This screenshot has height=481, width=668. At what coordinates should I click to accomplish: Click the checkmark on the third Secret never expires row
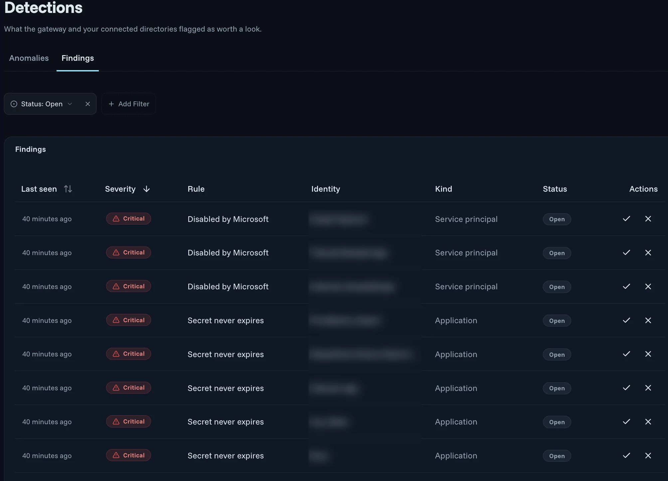pos(626,388)
